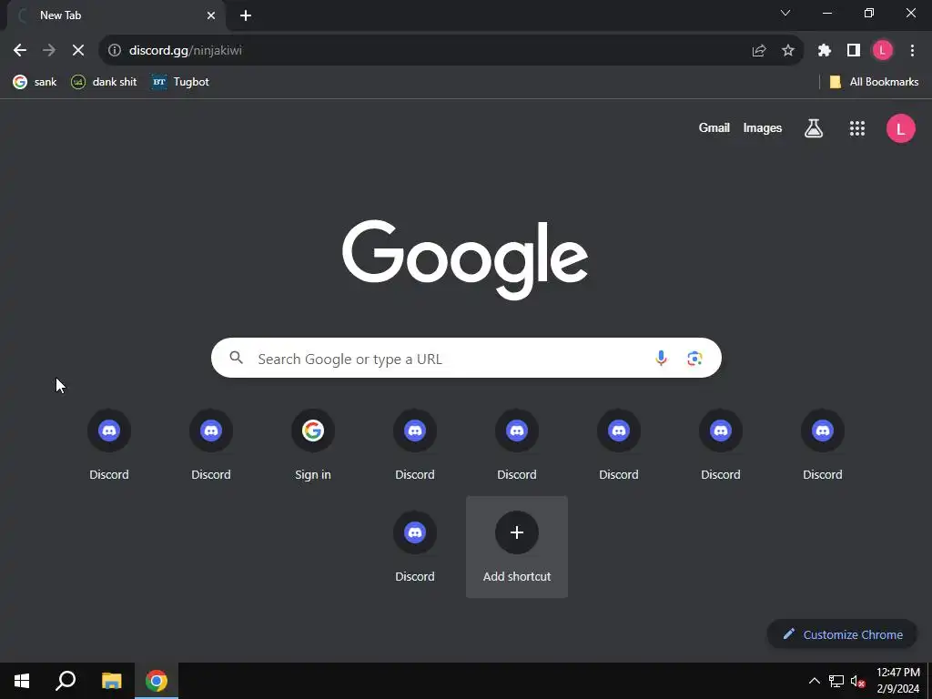Bookmark this tab with the star
The image size is (932, 699).
(x=788, y=51)
